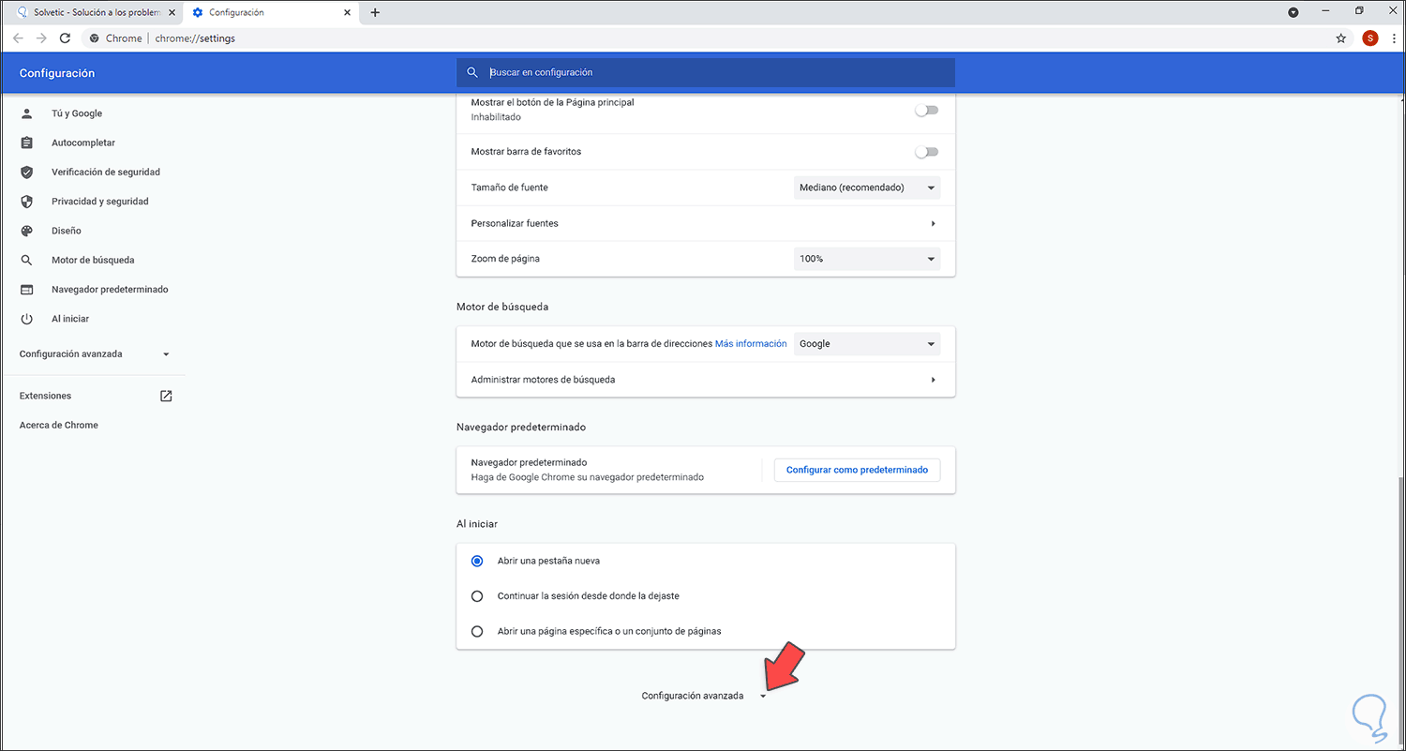The width and height of the screenshot is (1406, 751).
Task: Click the Verificación de seguridad shield icon
Action: pyautogui.click(x=26, y=173)
